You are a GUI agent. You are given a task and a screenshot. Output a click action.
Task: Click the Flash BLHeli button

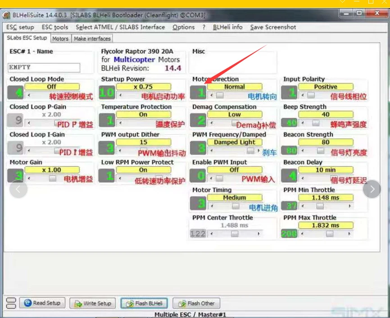(144, 303)
